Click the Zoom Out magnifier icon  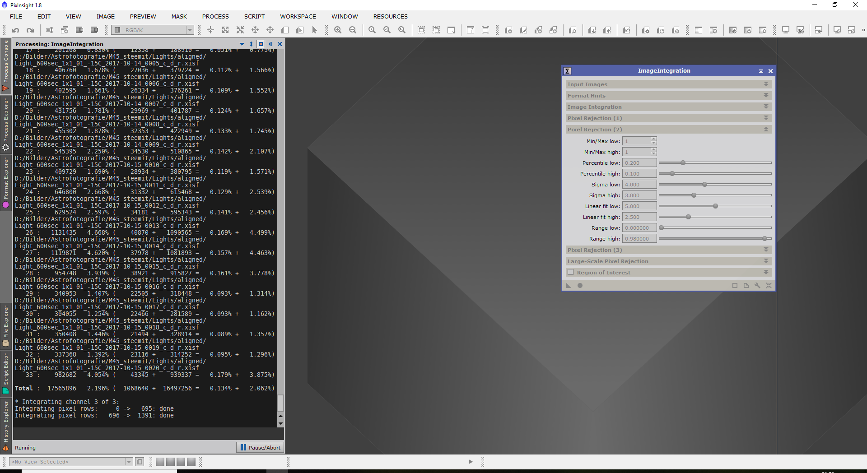tap(353, 30)
